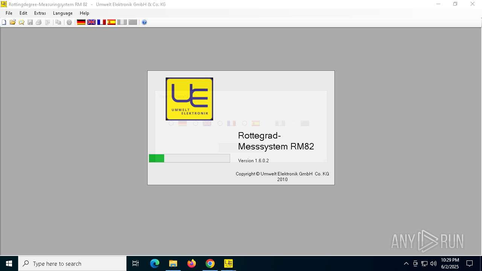Open the File menu
The height and width of the screenshot is (271, 482).
(9, 13)
